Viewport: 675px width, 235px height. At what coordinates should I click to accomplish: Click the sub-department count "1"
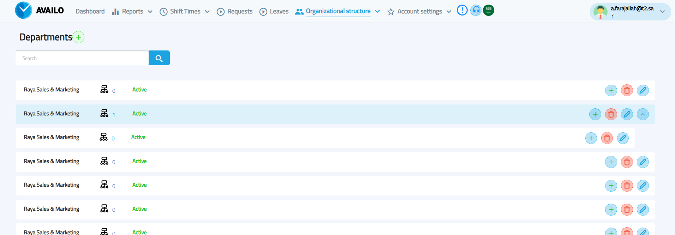[114, 115]
